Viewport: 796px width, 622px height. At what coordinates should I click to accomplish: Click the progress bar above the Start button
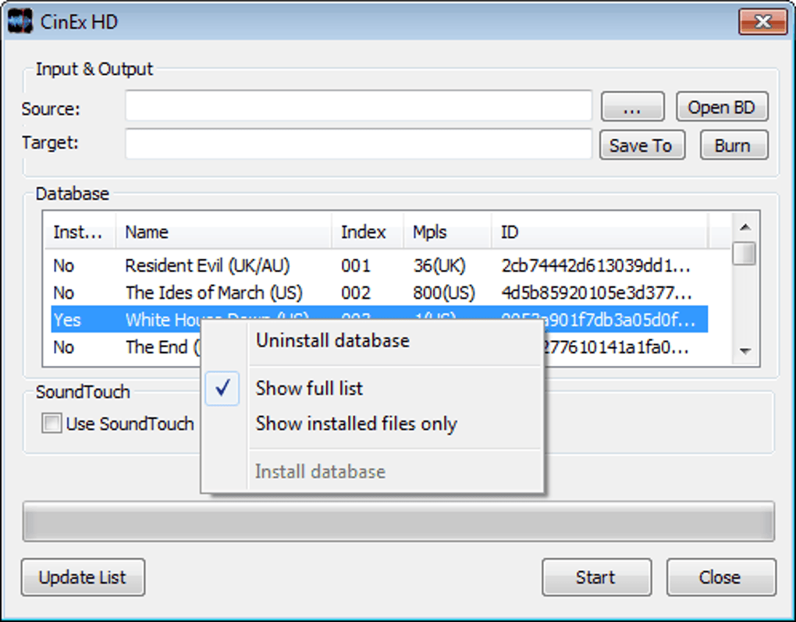399,521
